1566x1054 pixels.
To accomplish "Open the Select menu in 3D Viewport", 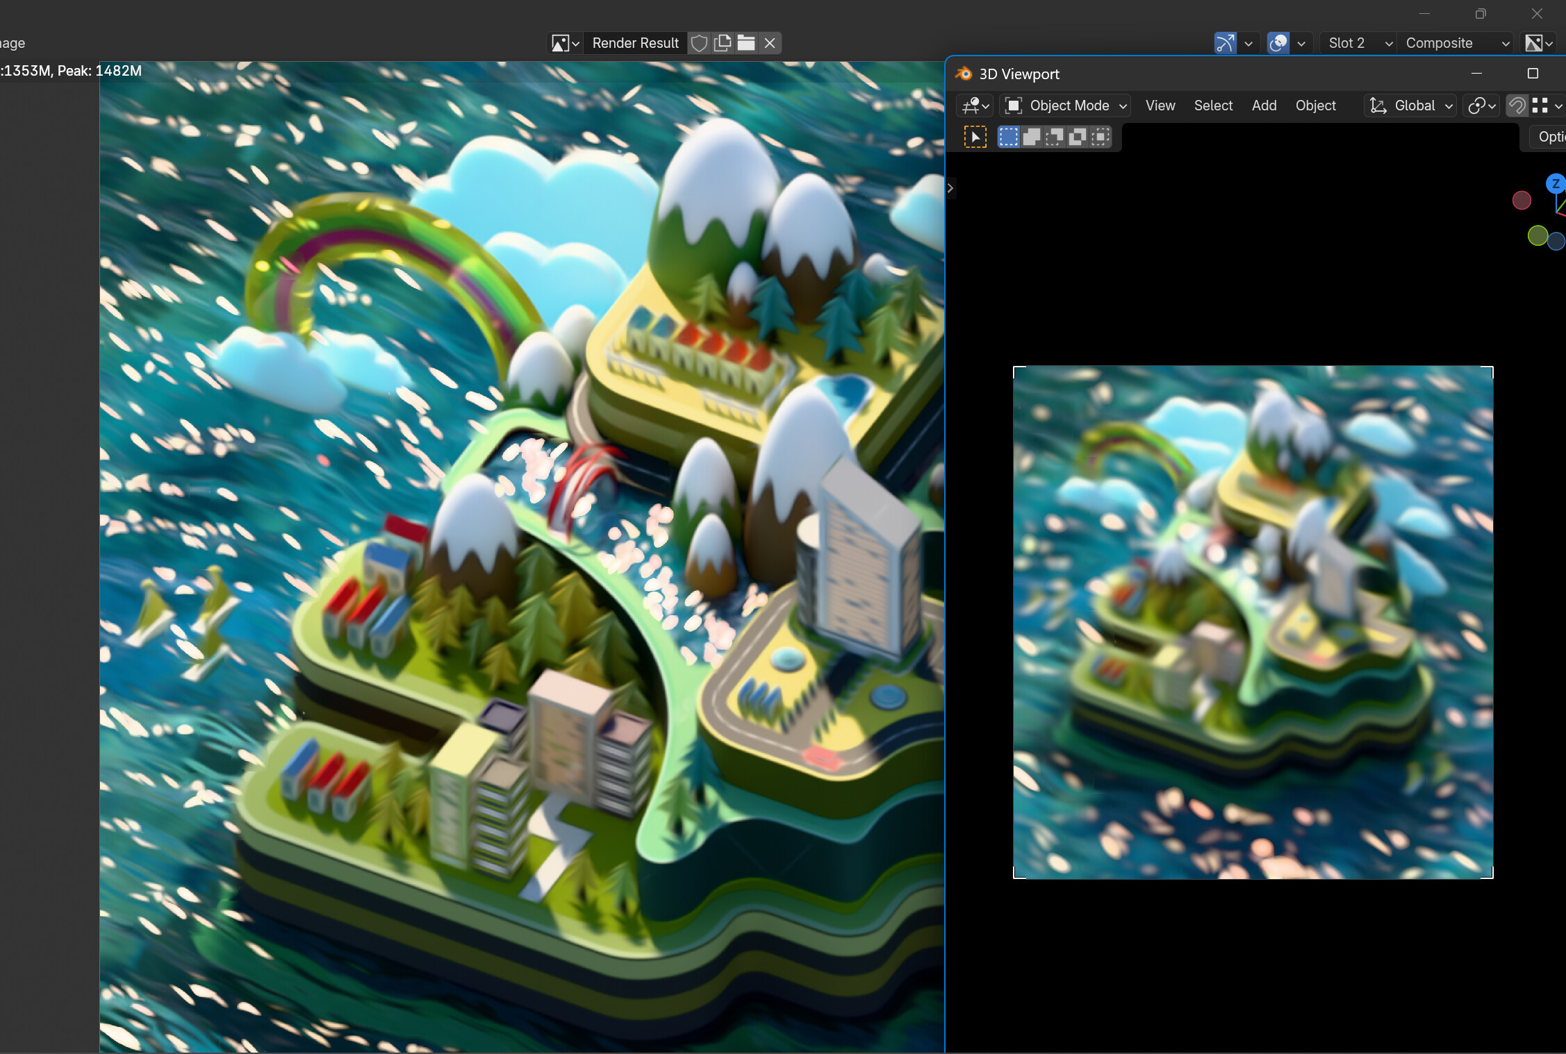I will 1213,106.
